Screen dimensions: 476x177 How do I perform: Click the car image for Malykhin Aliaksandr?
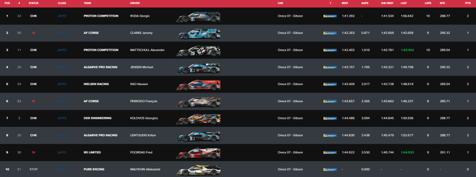click(198, 170)
